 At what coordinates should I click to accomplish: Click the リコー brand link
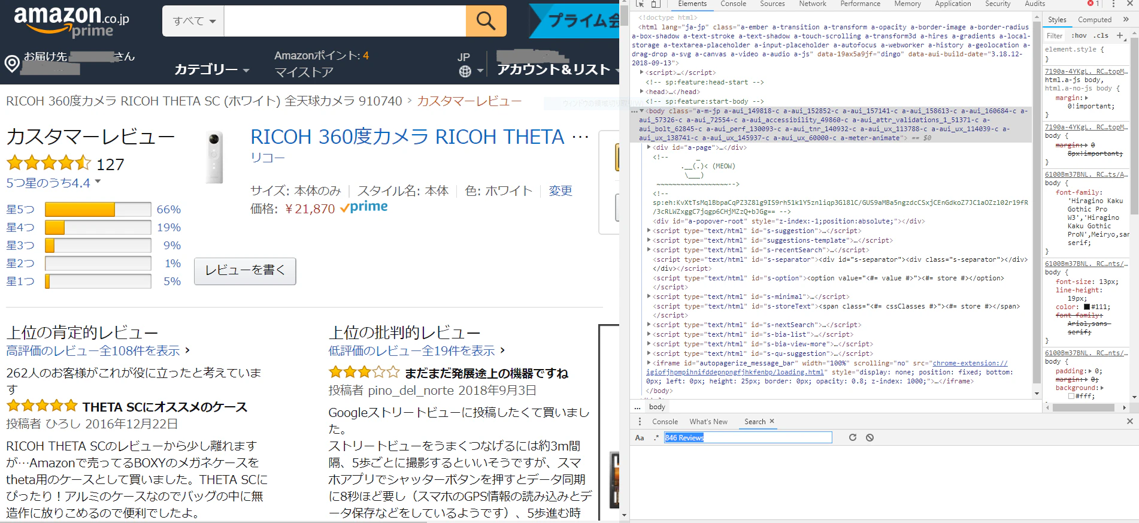pos(268,157)
